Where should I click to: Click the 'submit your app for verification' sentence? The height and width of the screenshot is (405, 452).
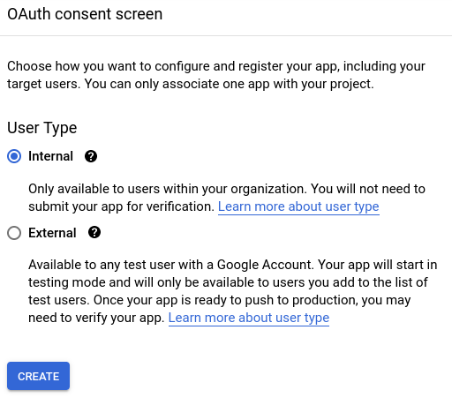121,206
